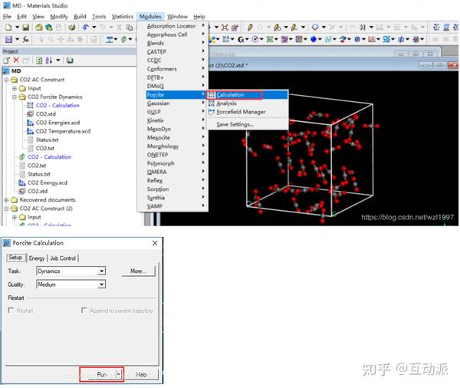Select Calculation in Forcite submenu
This screenshot has height=388, width=460.
coord(248,95)
